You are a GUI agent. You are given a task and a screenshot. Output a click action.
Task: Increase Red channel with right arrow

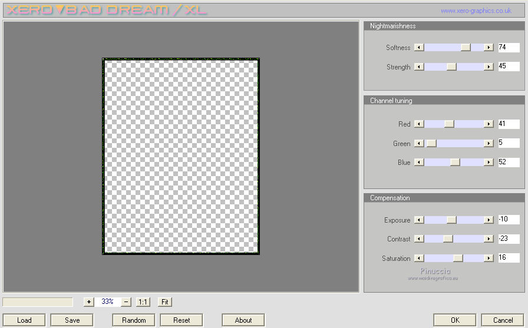[x=489, y=124]
